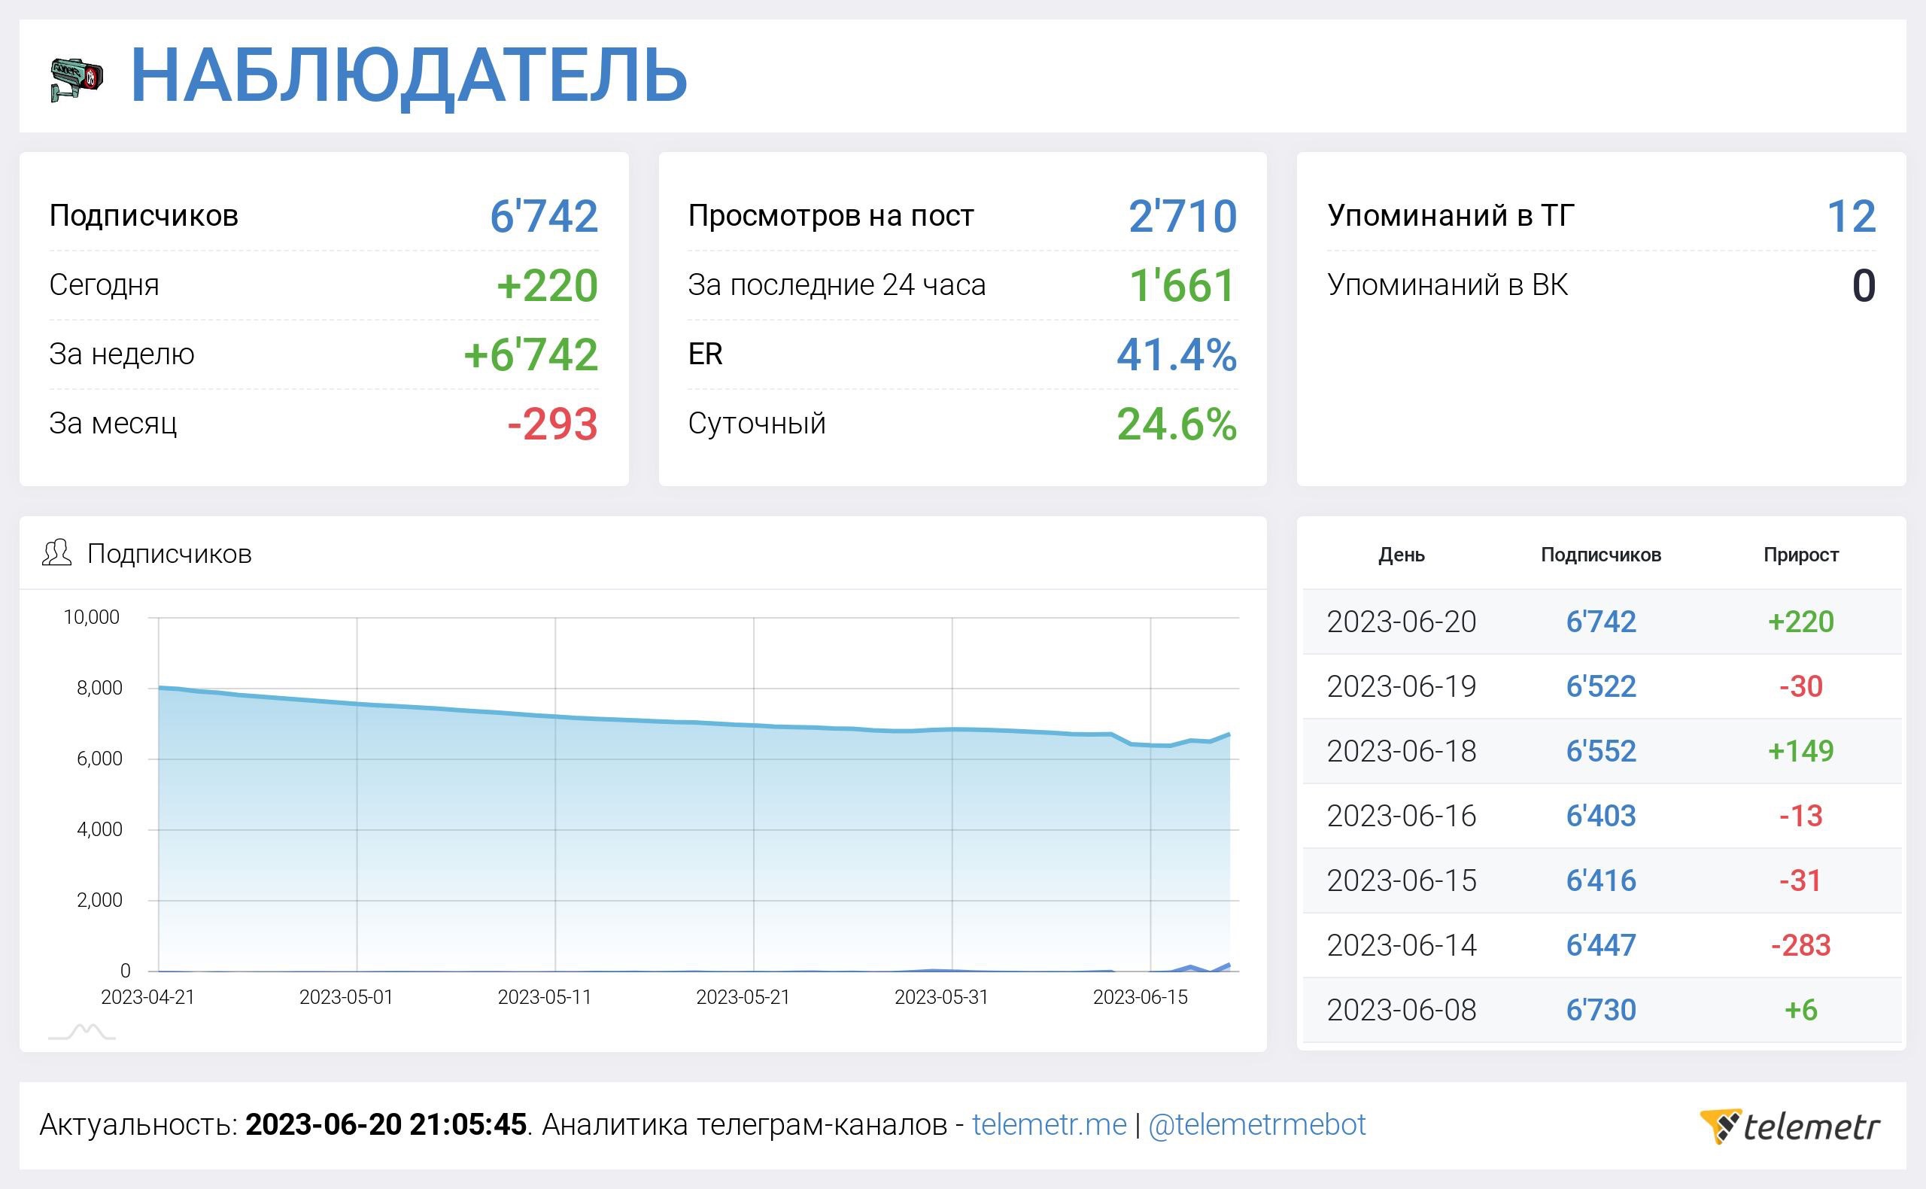Click the 2023-05-31 chart axis label
1926x1189 pixels.
[x=941, y=997]
